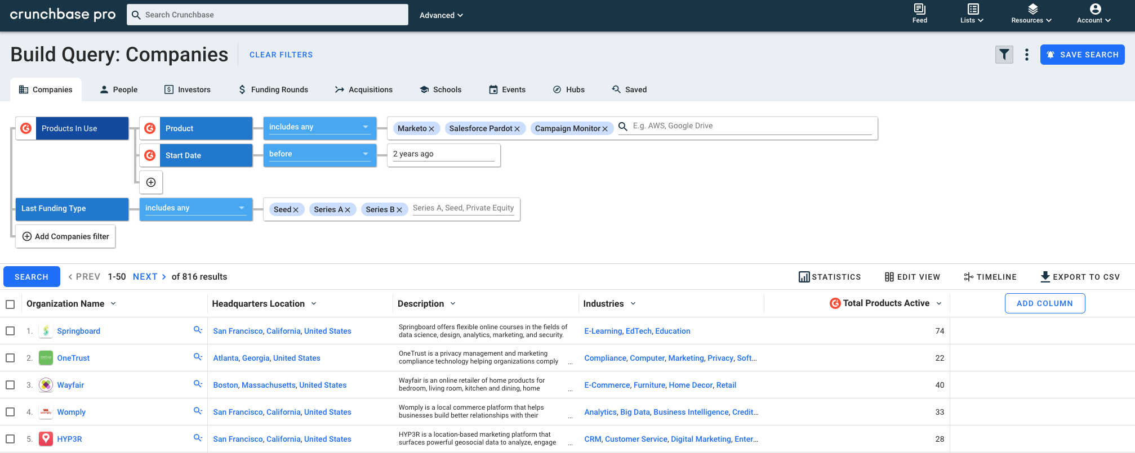Click the '2 years ago' date field
1135x453 pixels.
[x=443, y=154]
